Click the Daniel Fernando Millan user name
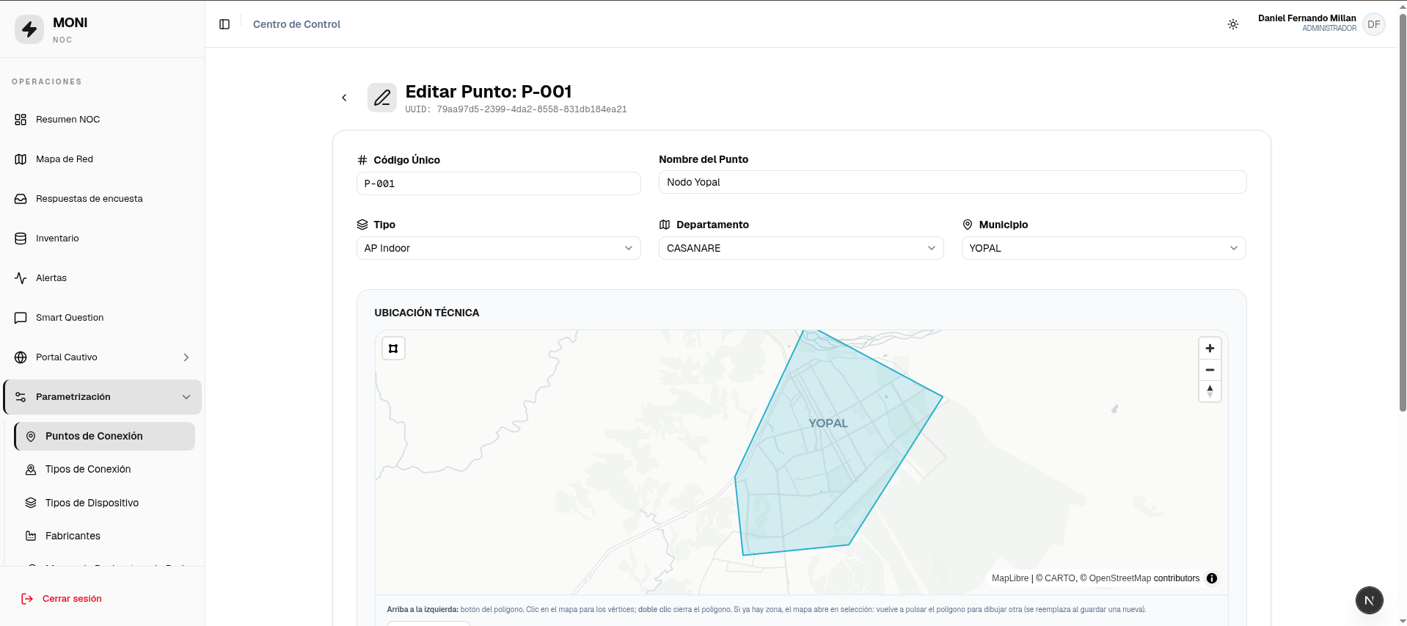Image resolution: width=1407 pixels, height=626 pixels. pos(1306,18)
